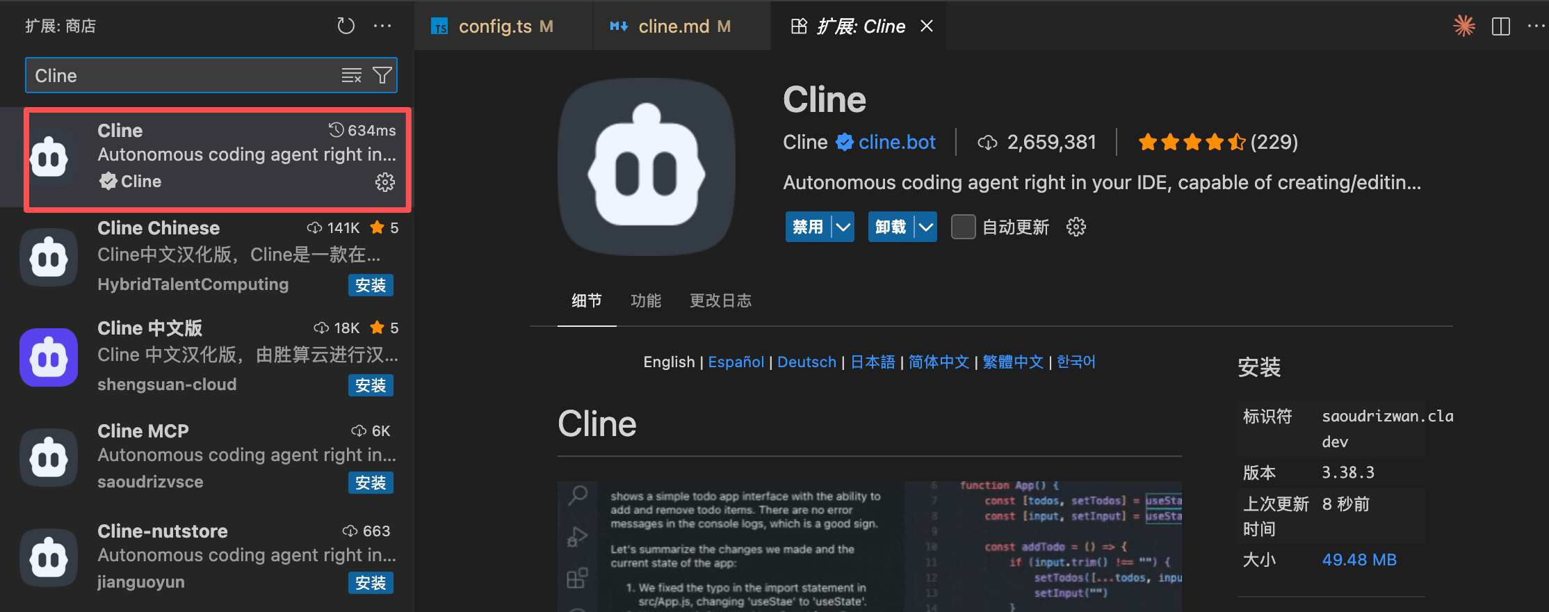The width and height of the screenshot is (1549, 612).
Task: Click the 49.48 MB size link
Action: pos(1359,560)
